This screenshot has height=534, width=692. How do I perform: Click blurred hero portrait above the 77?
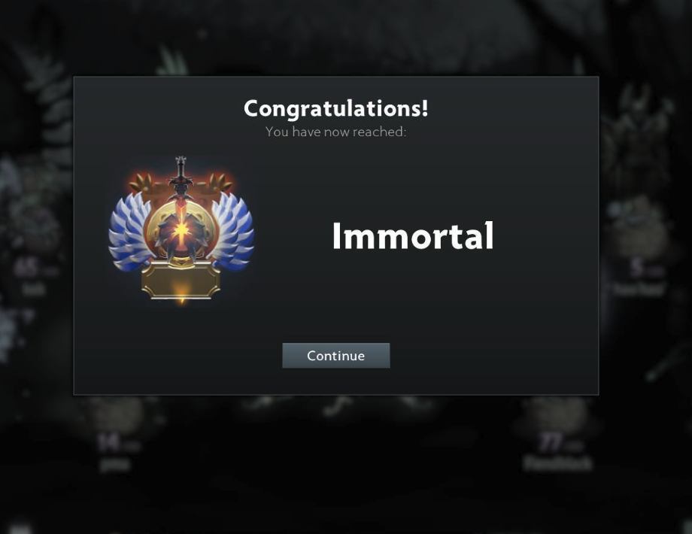[x=558, y=414]
